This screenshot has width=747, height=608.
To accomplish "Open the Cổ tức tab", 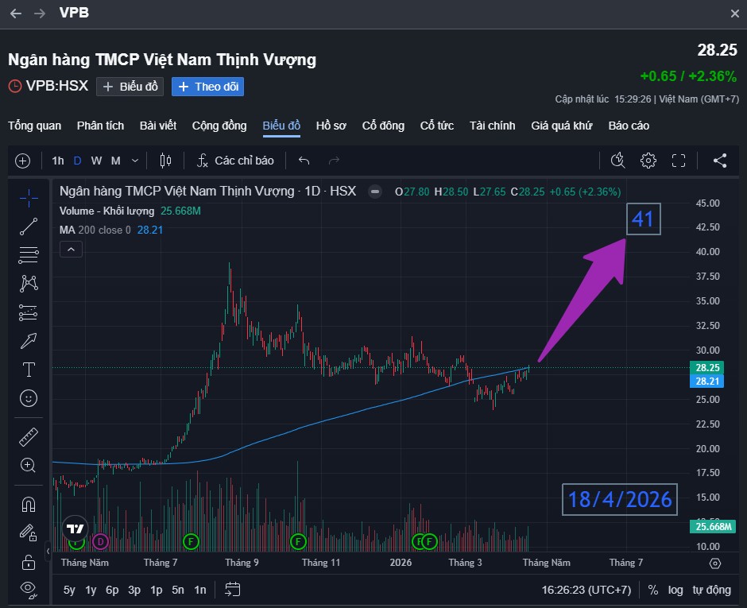I will click(437, 126).
